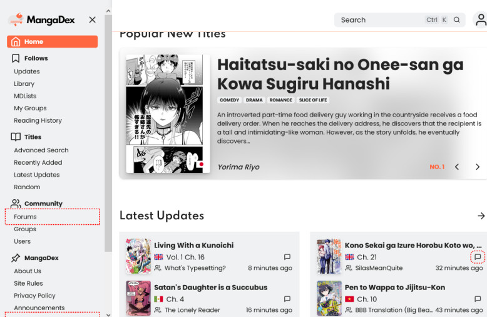This screenshot has height=317, width=487.
Task: Open SilasMeanQuite uploader
Action: click(379, 268)
